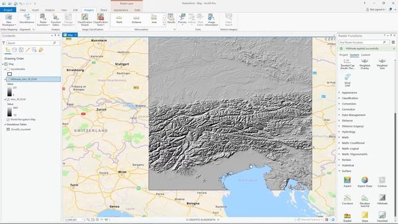
Task: Open the Custom tab in Raster Functions
Action: (366, 55)
